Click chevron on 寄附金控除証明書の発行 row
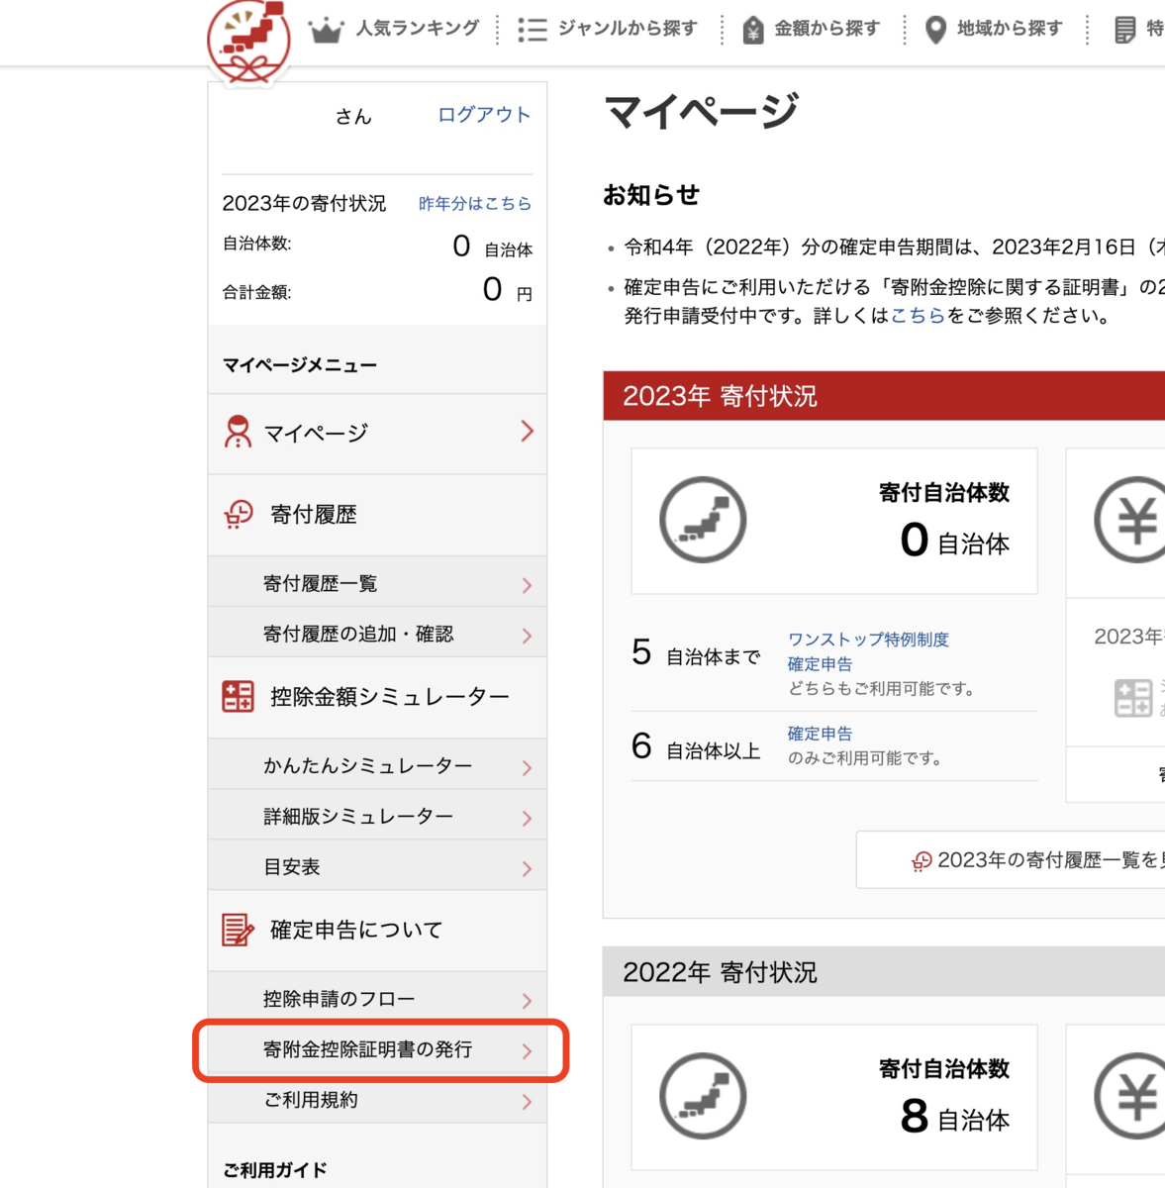Image resolution: width=1165 pixels, height=1188 pixels. (527, 1052)
